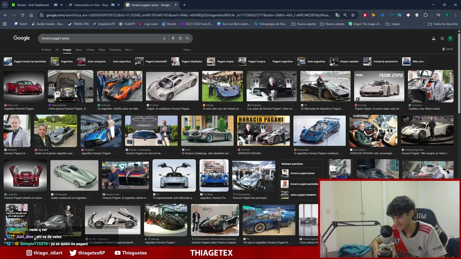Open the red stop-hand ad blocker extension
The image size is (461, 259).
(365, 15)
